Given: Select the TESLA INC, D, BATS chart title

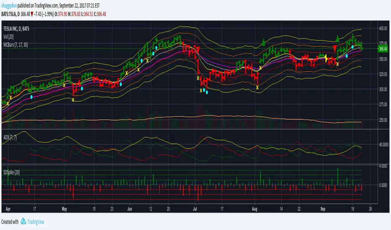Looking at the screenshot, I should [16, 29].
